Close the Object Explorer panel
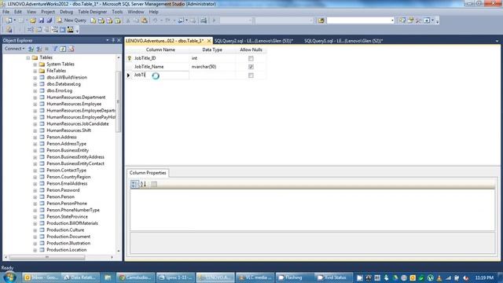Viewport: 503px width, 283px height. pyautogui.click(x=119, y=40)
